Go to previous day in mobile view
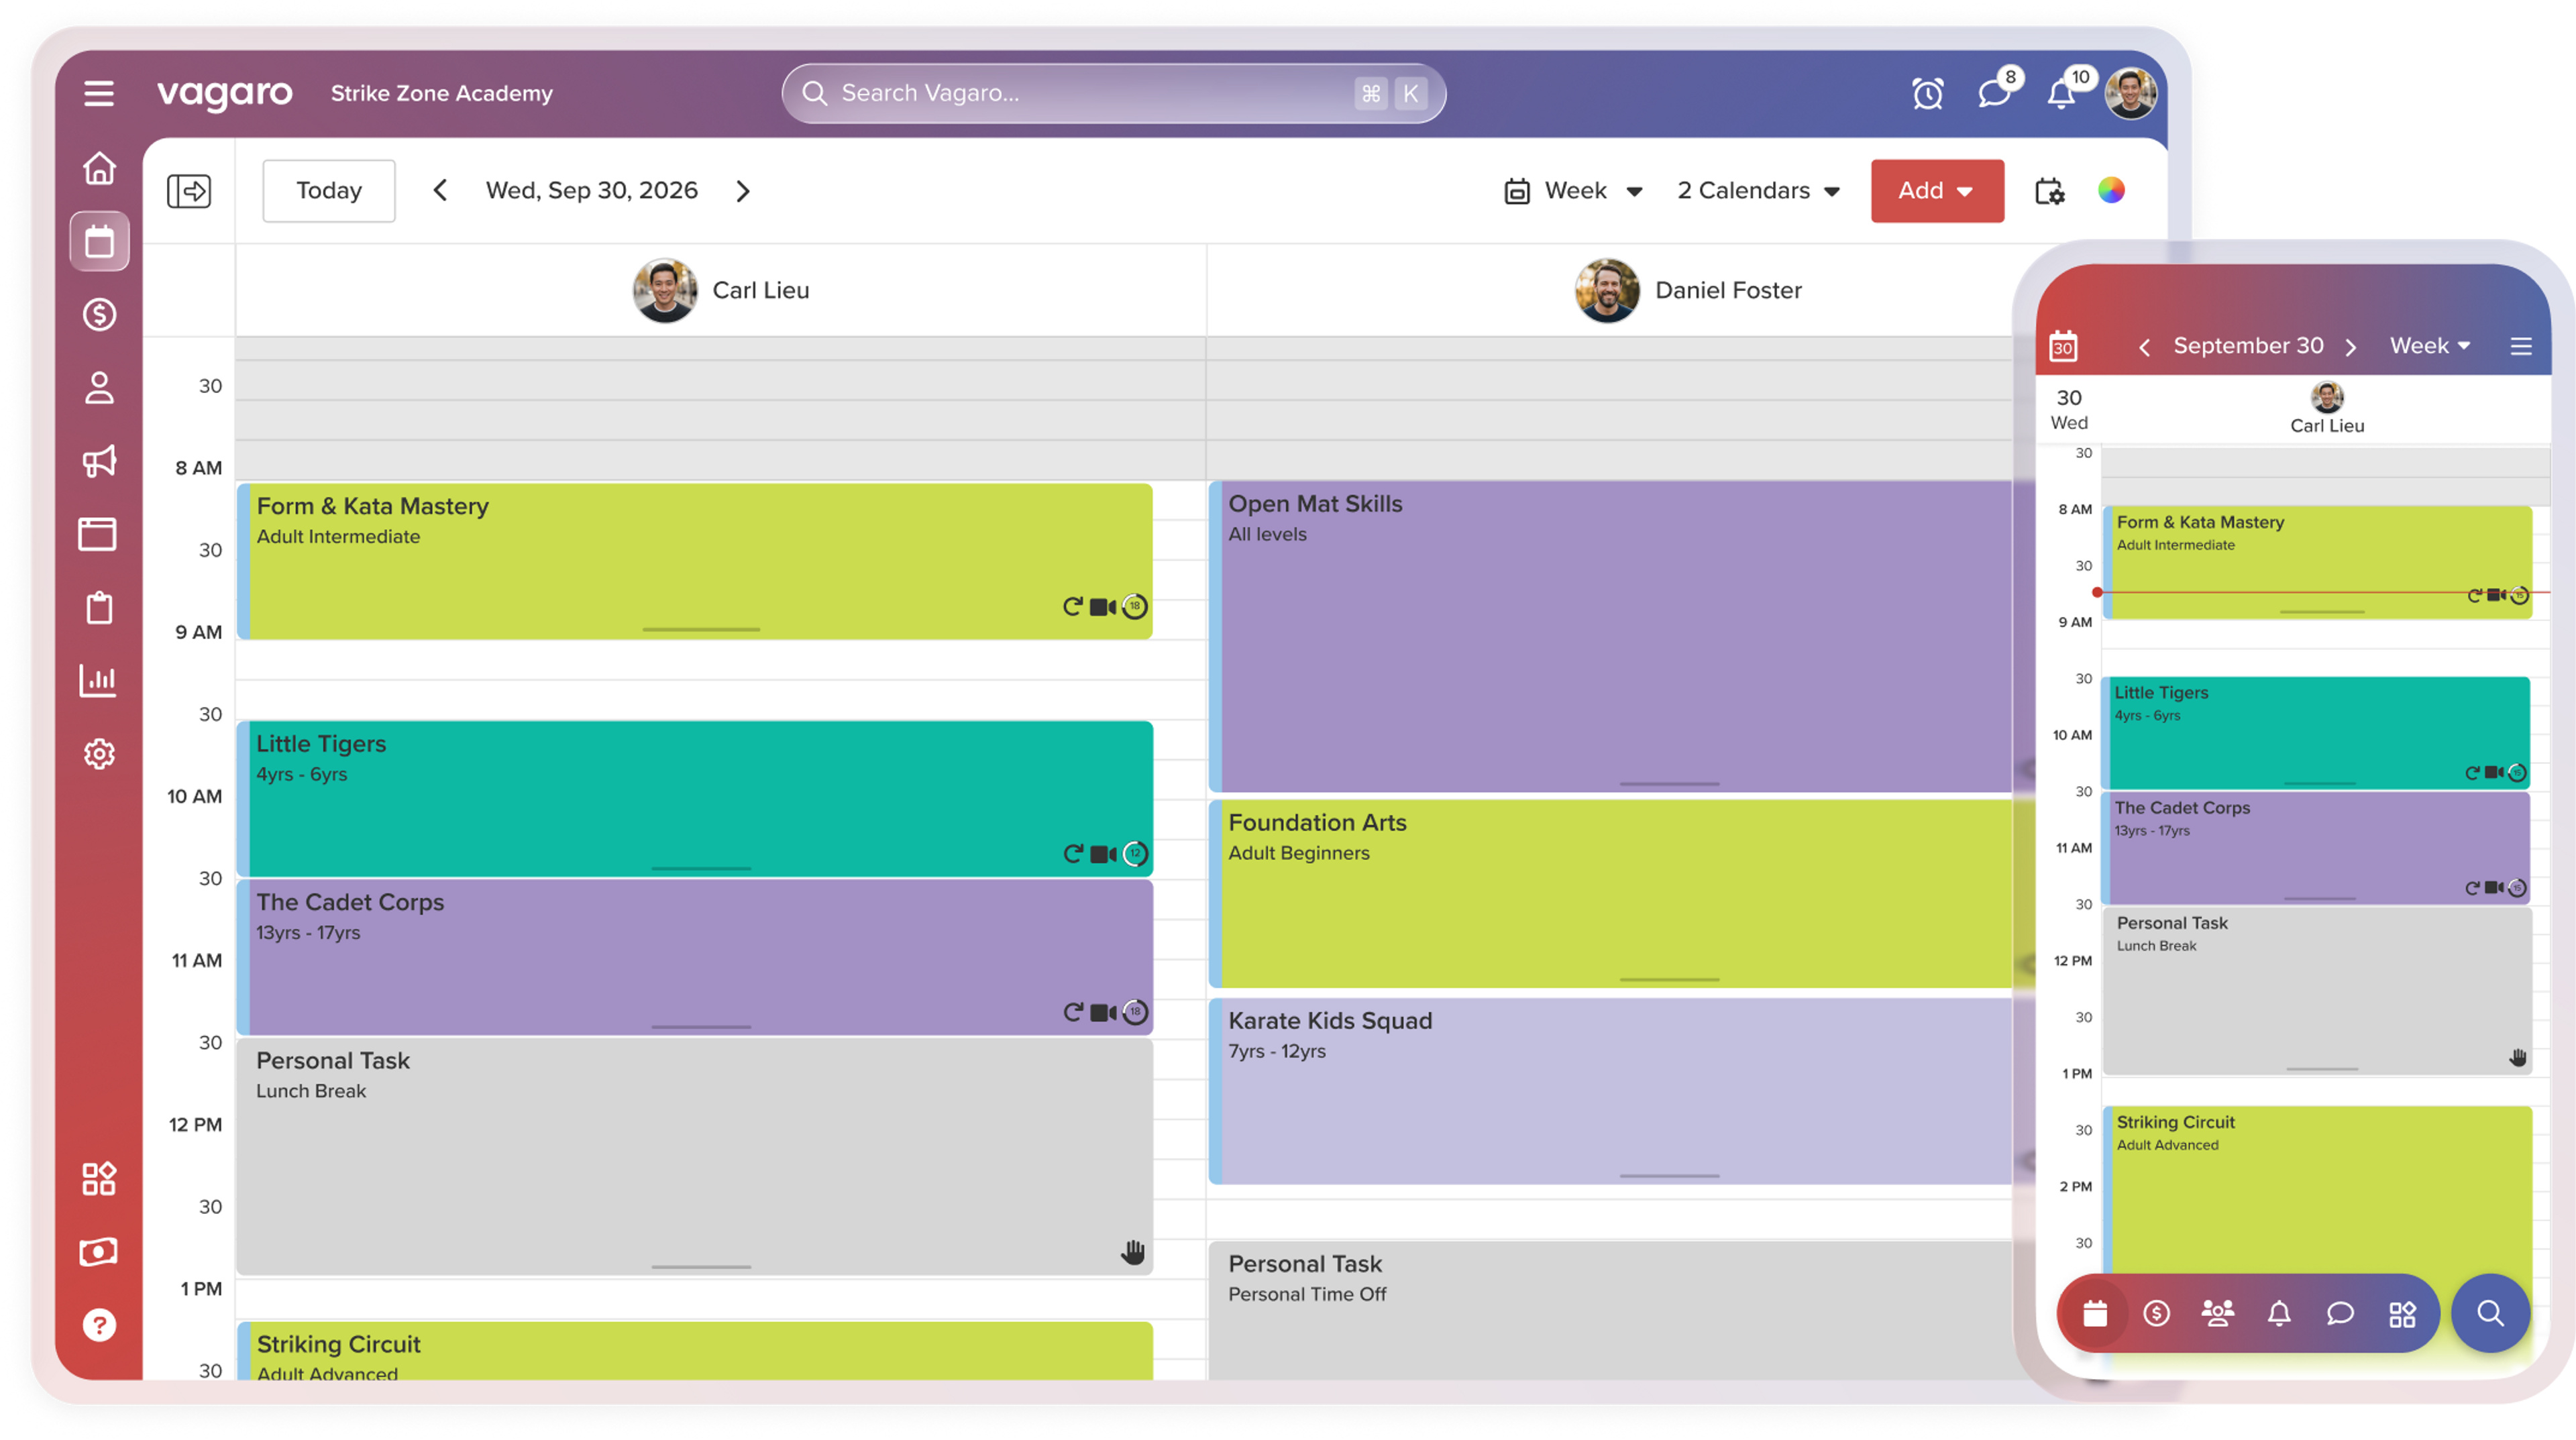 pyautogui.click(x=2144, y=347)
